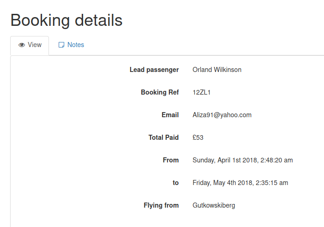This screenshot has width=324, height=227.
Task: Click the lead passenger name Orland Wilkinson
Action: [217, 70]
